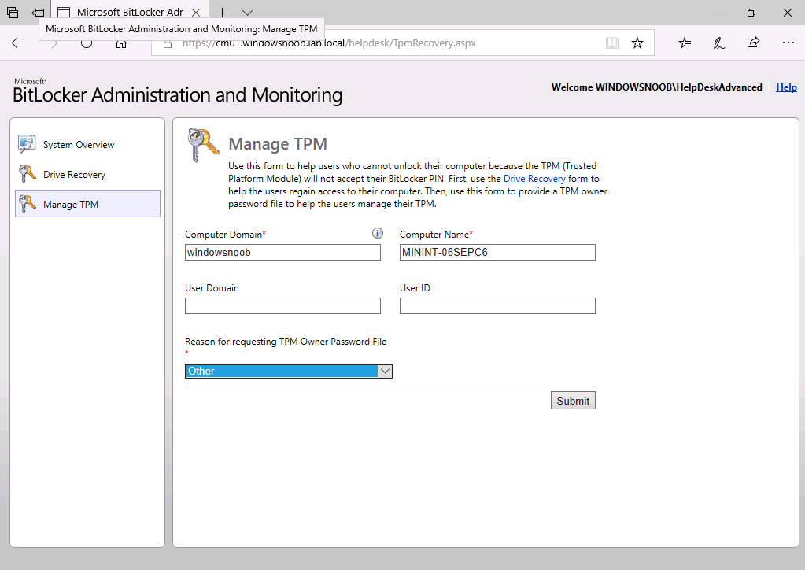Viewport: 805px width, 570px height.
Task: Click the large Manage TPM header keys icon
Action: point(203,146)
